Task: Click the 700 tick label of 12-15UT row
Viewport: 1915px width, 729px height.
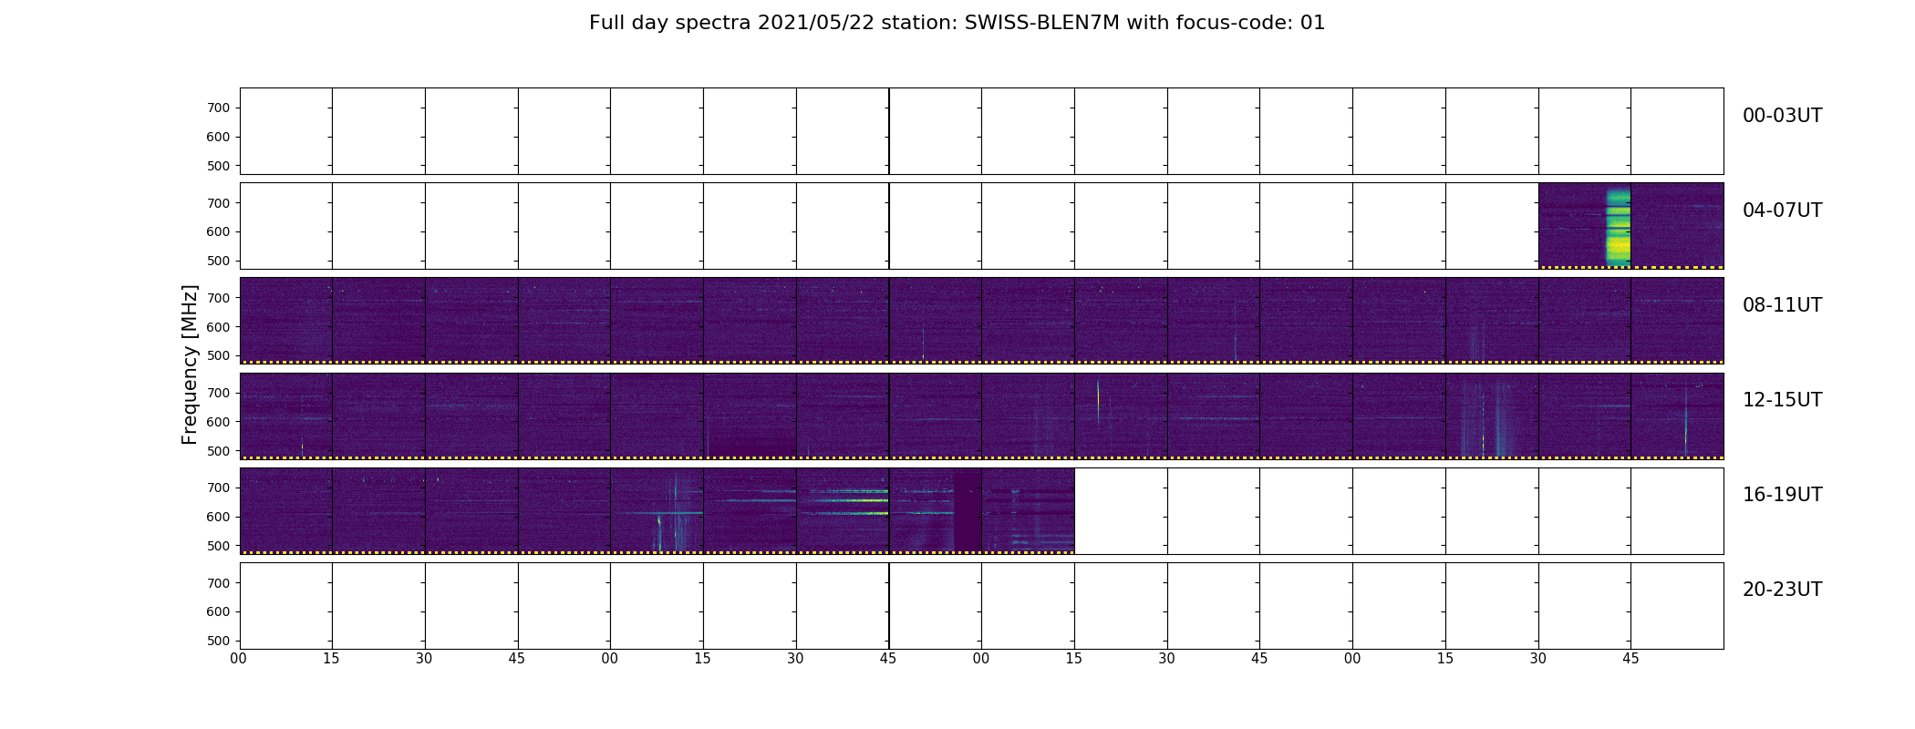Action: coord(218,393)
